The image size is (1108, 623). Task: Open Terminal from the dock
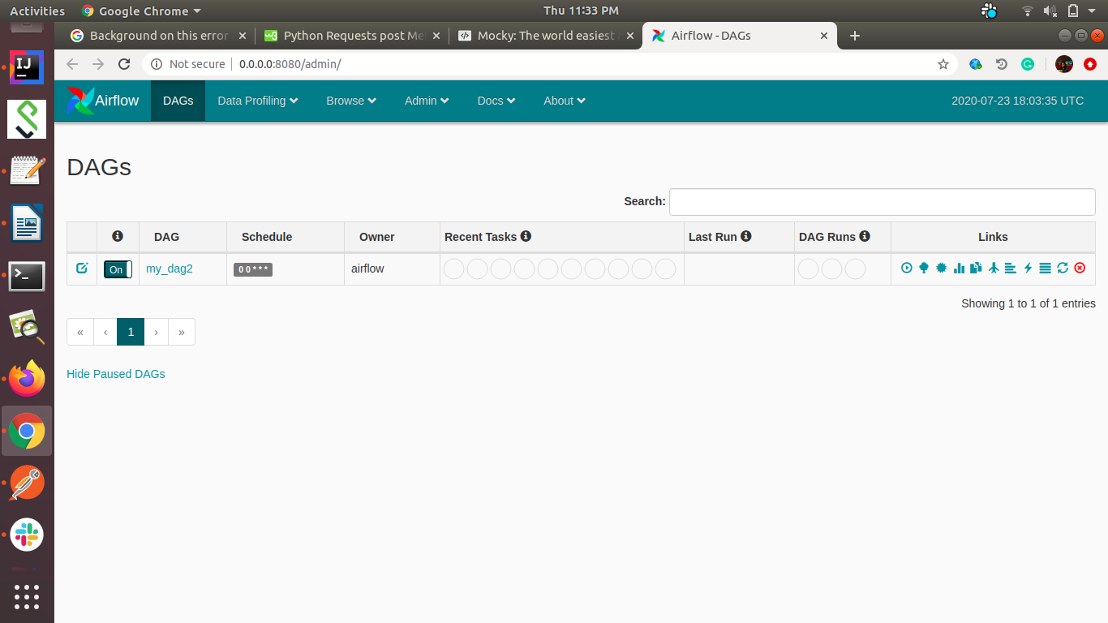coord(27,276)
